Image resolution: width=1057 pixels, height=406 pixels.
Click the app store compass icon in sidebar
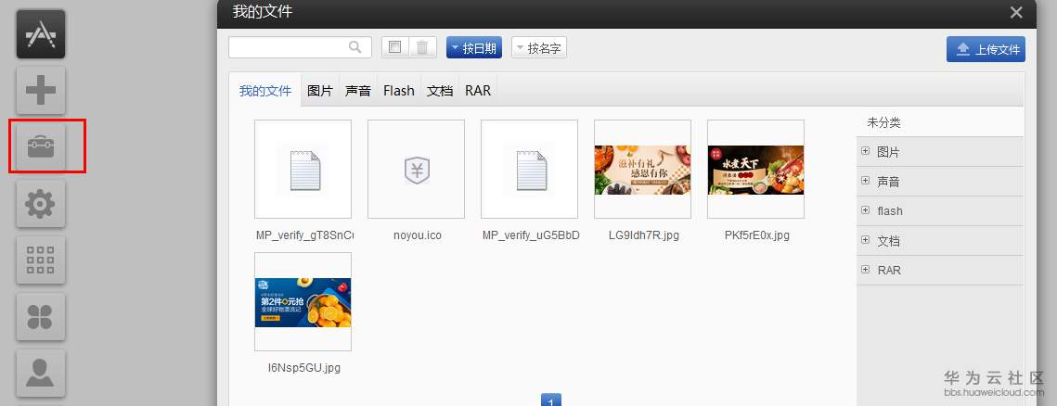(41, 33)
